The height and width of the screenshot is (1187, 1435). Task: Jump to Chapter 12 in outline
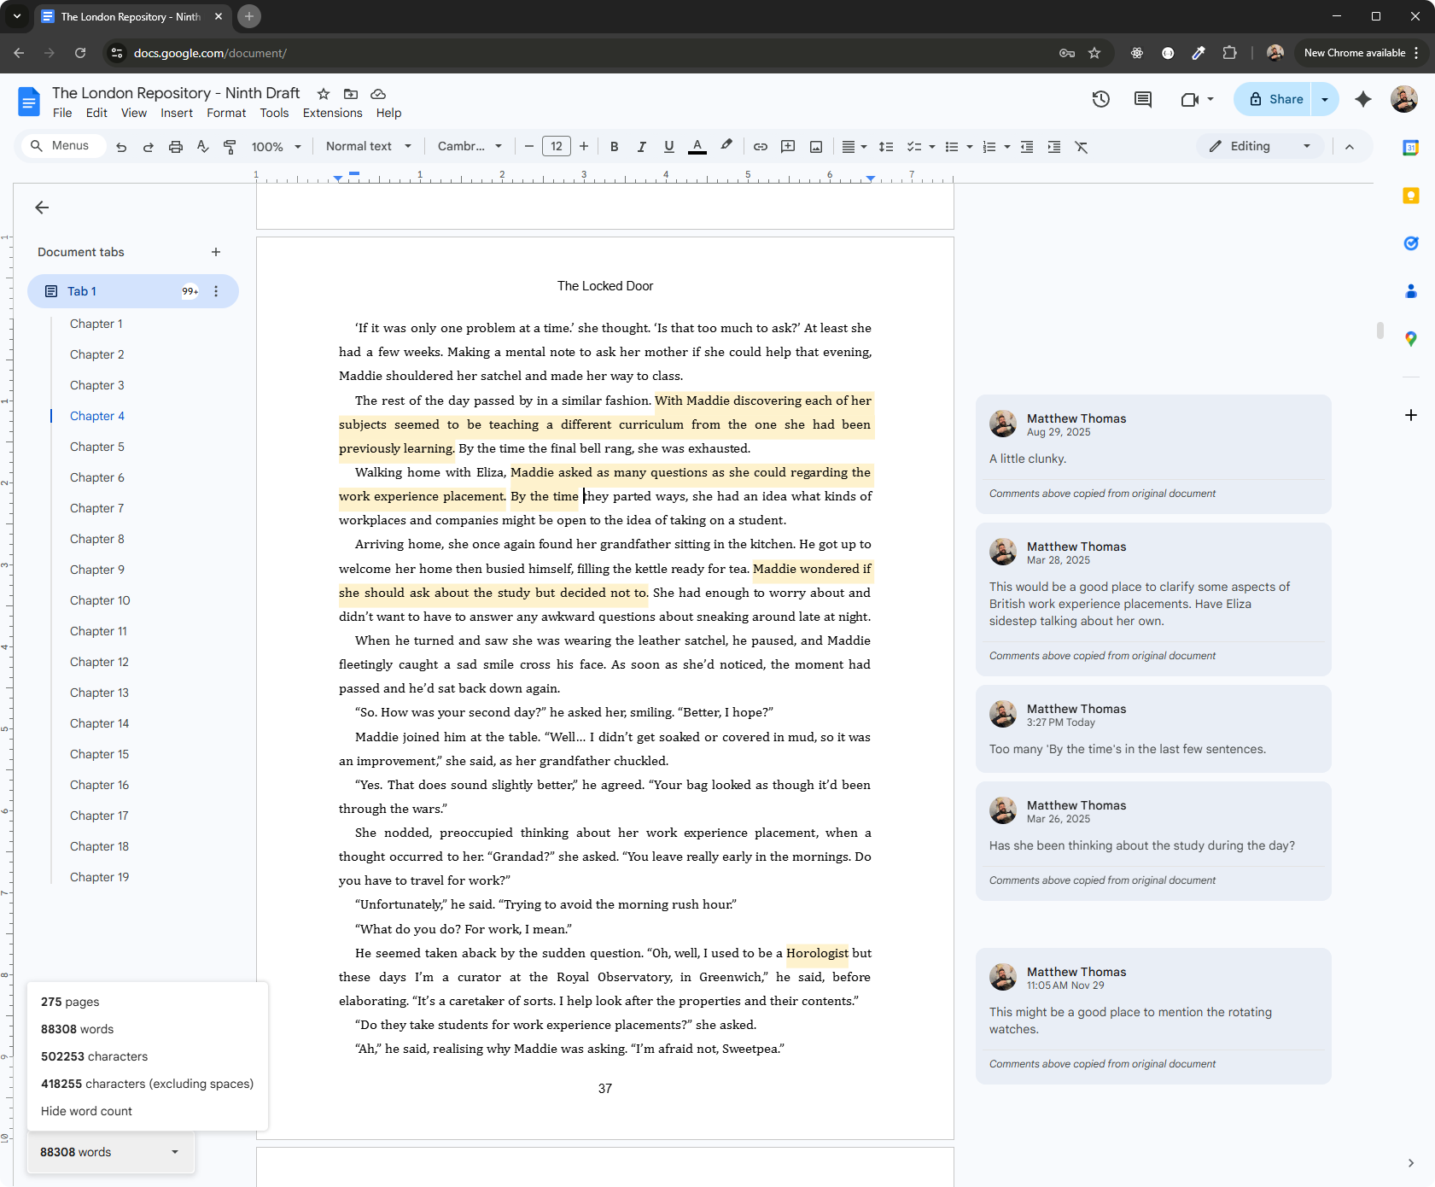tap(99, 662)
